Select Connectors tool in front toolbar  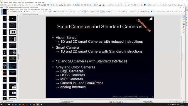pyautogui.click(x=128, y=11)
